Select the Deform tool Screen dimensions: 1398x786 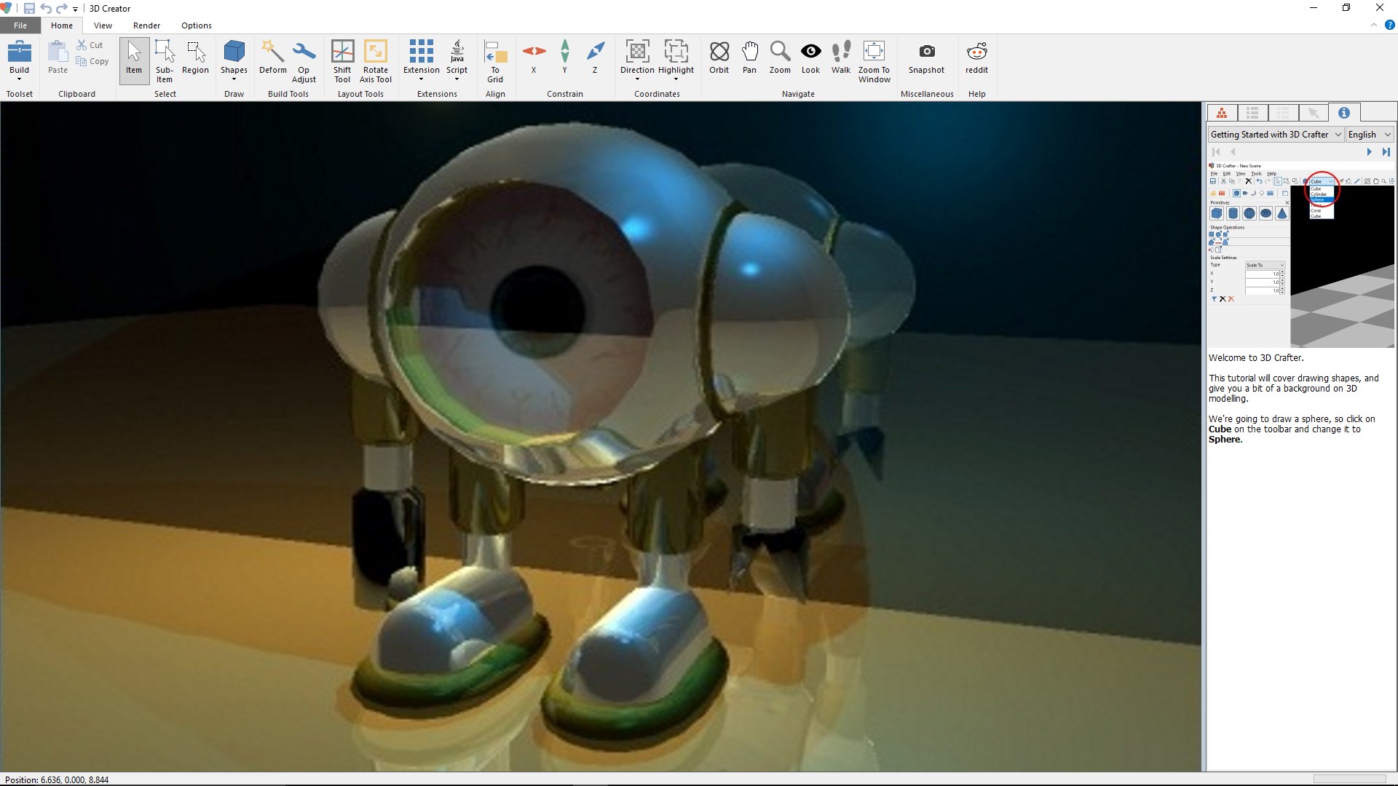coord(272,57)
